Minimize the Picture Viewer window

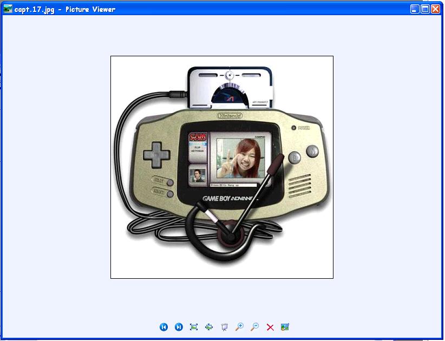(x=415, y=9)
